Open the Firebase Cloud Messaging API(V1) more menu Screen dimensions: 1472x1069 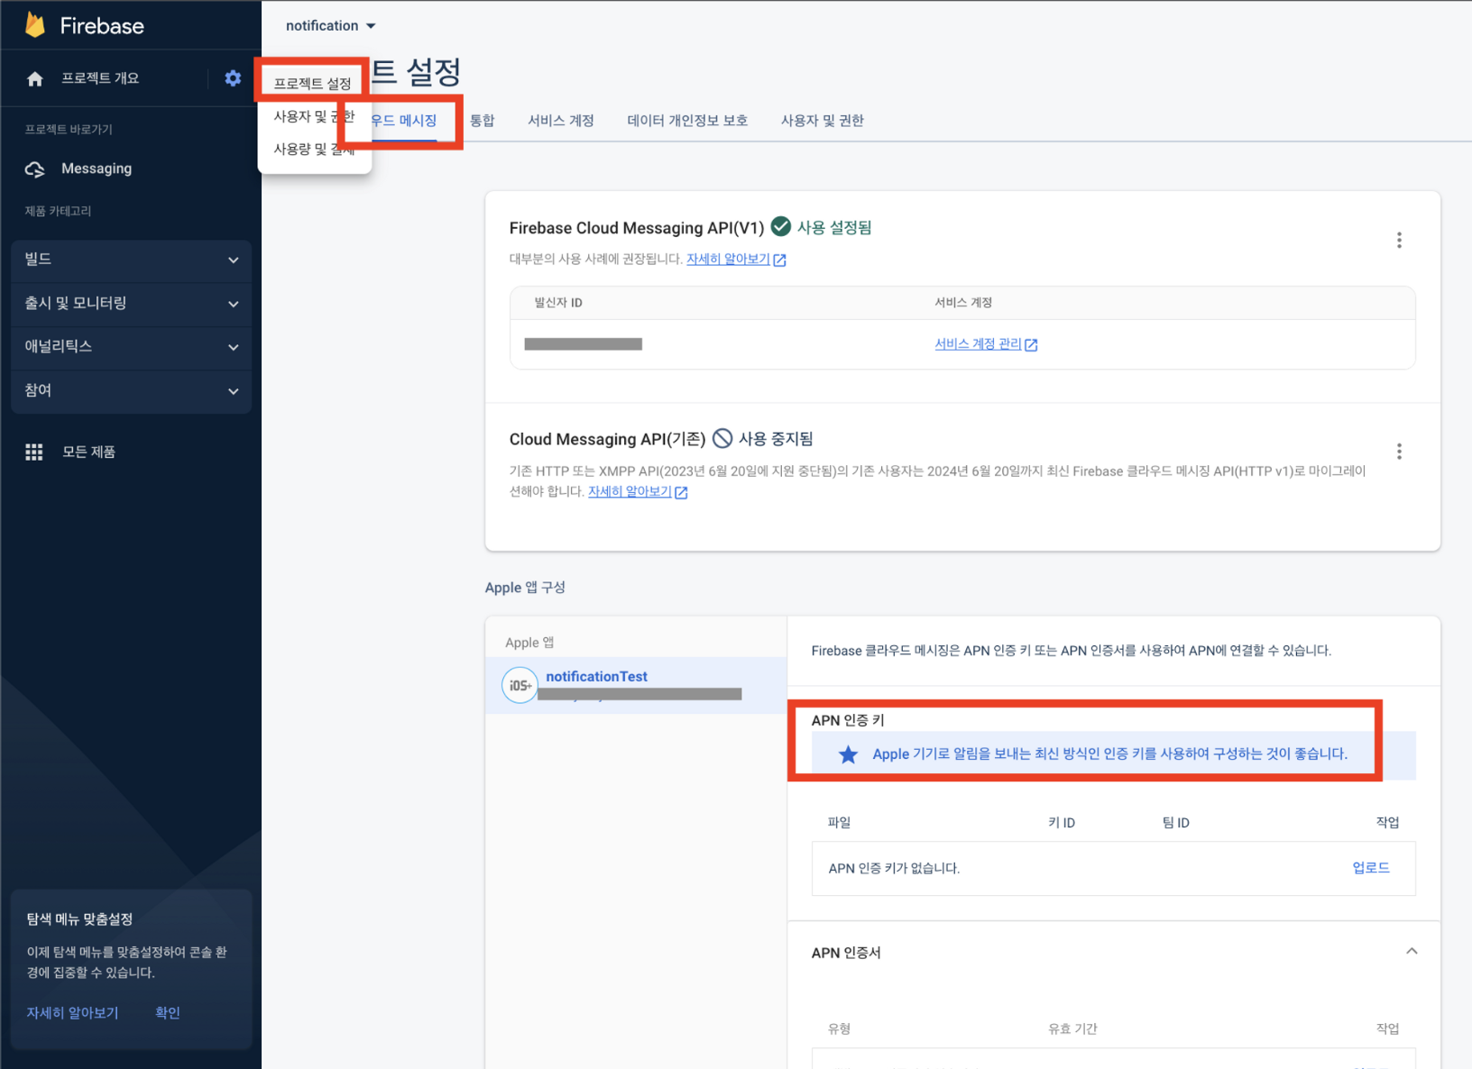click(1399, 240)
